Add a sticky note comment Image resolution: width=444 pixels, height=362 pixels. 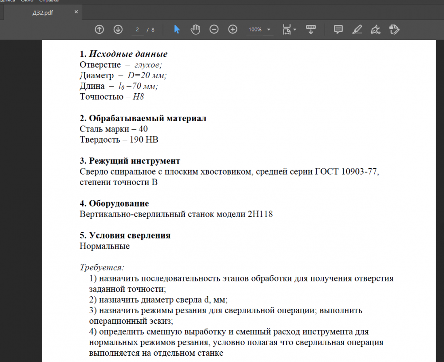(x=338, y=30)
